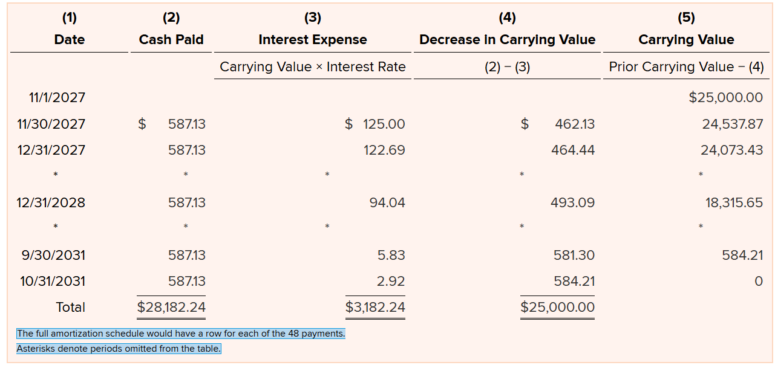Click the Carrying Value × Interest Rate formula
The height and width of the screenshot is (368, 775).
312,66
